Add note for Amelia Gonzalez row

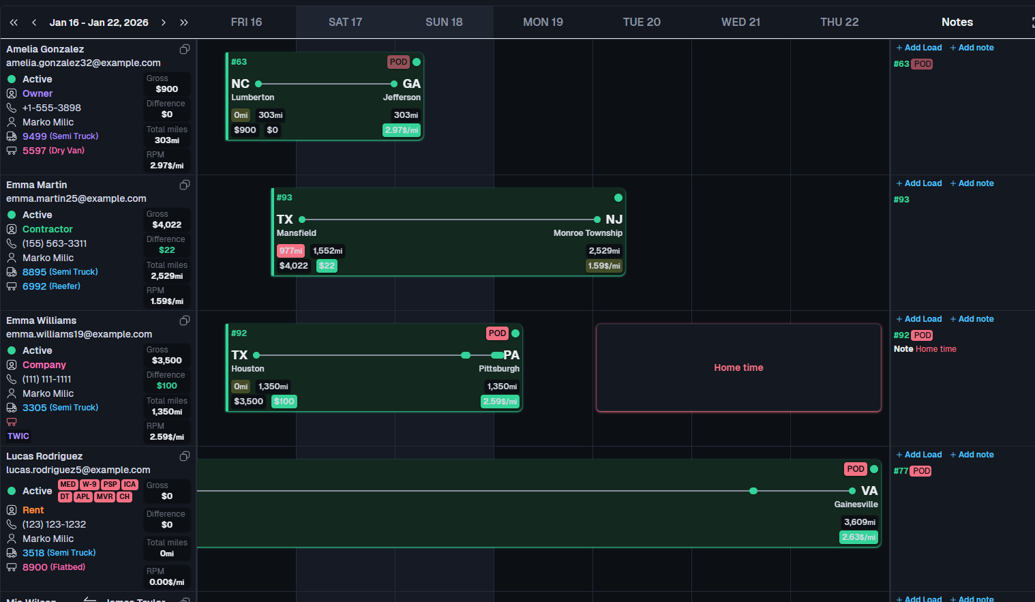pos(972,48)
